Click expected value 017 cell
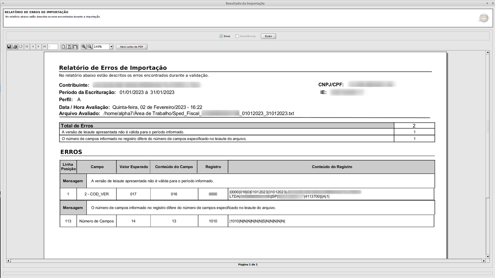The image size is (495, 278). point(133,194)
